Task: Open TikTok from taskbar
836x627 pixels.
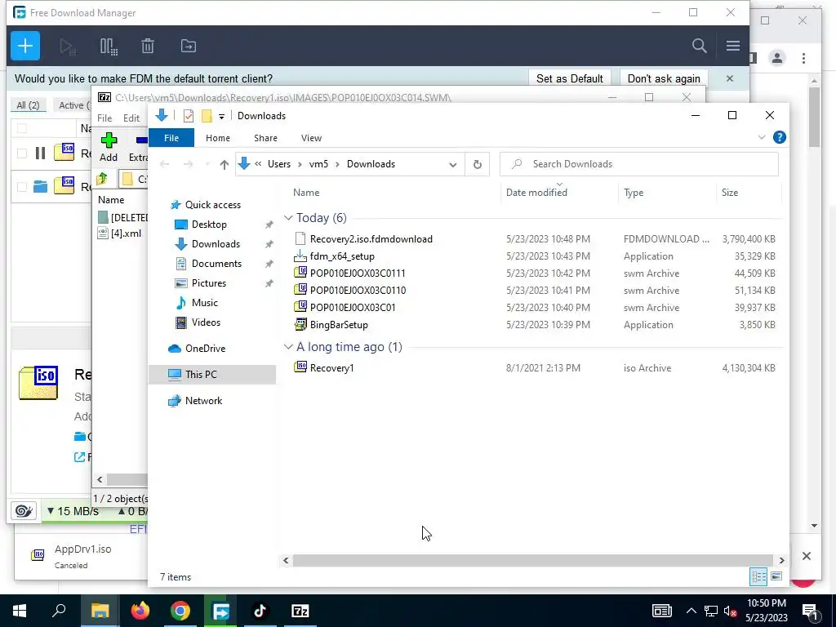Action: click(x=260, y=611)
